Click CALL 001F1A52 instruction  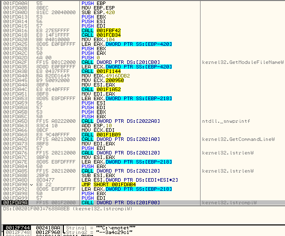click(101, 90)
